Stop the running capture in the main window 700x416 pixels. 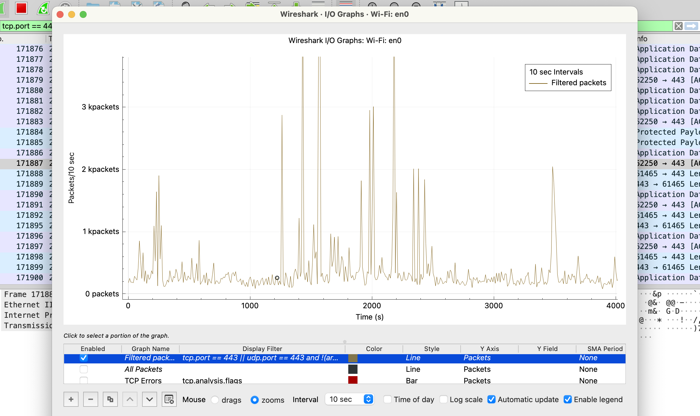21,8
